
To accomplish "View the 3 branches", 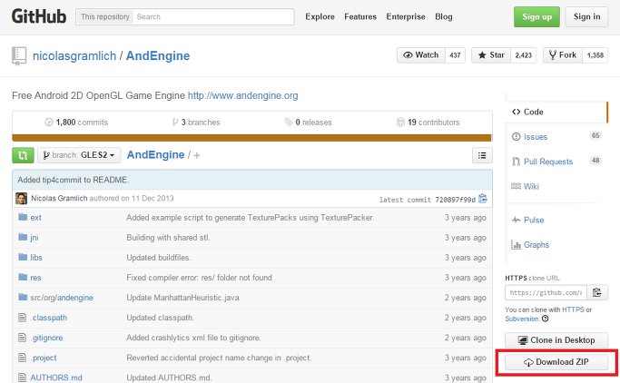I will [196, 123].
